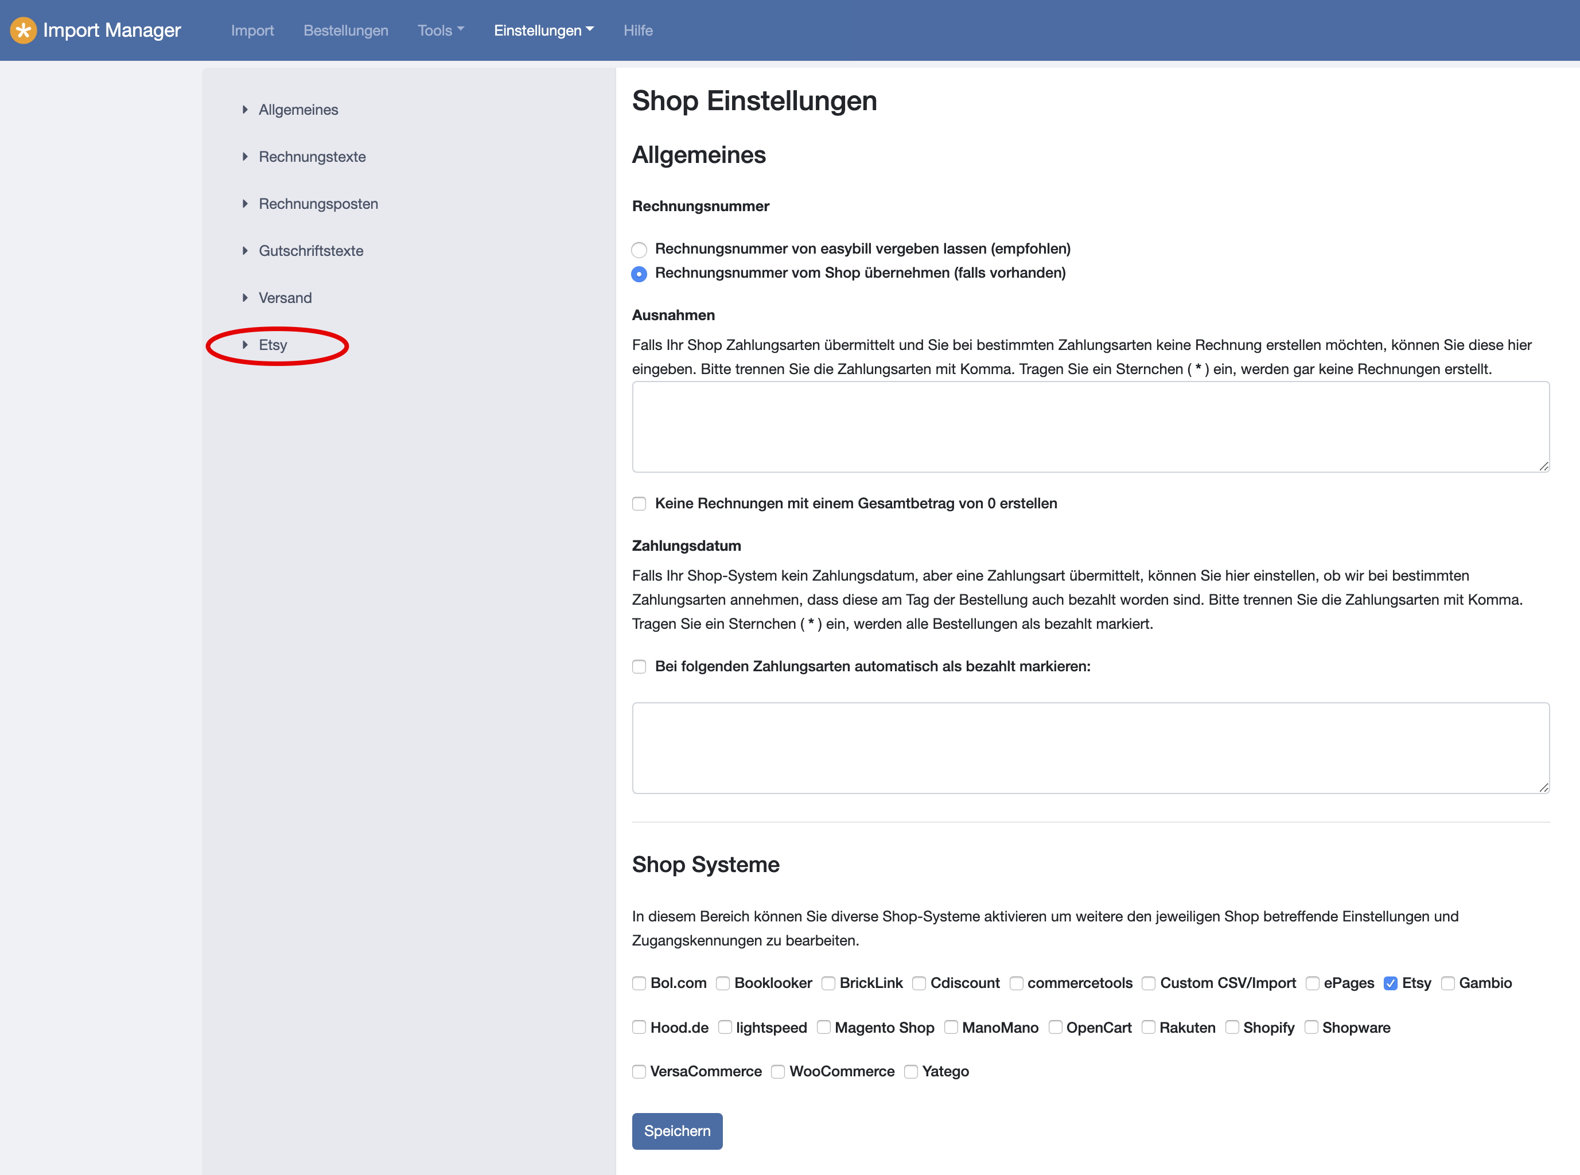Click the Speichern button
This screenshot has height=1175, width=1580.
pos(677,1131)
